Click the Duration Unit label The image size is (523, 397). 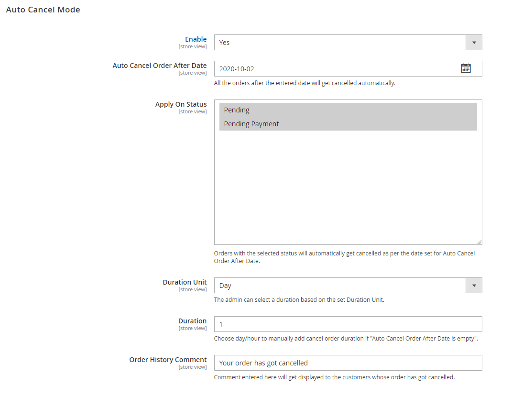(185, 282)
